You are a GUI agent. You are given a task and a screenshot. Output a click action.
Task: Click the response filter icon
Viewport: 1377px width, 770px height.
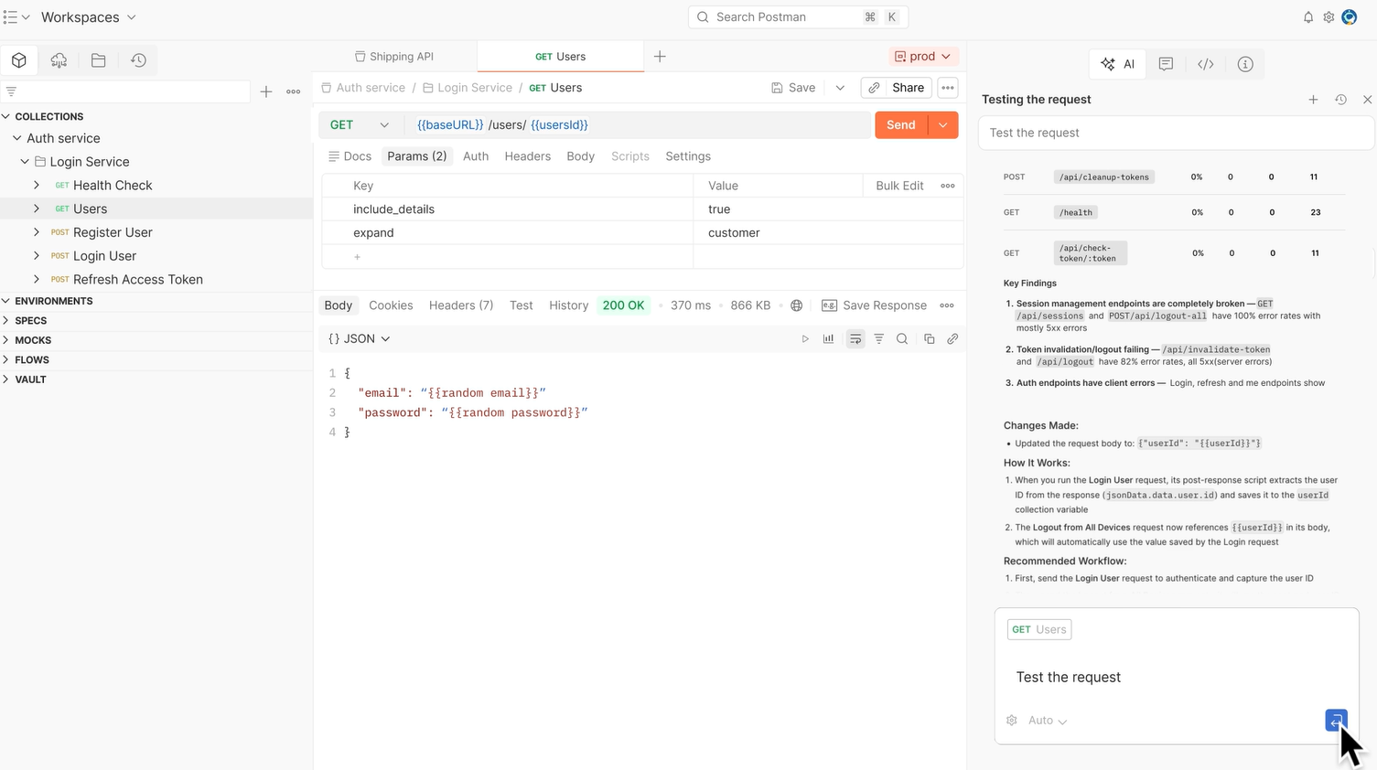pyautogui.click(x=878, y=339)
